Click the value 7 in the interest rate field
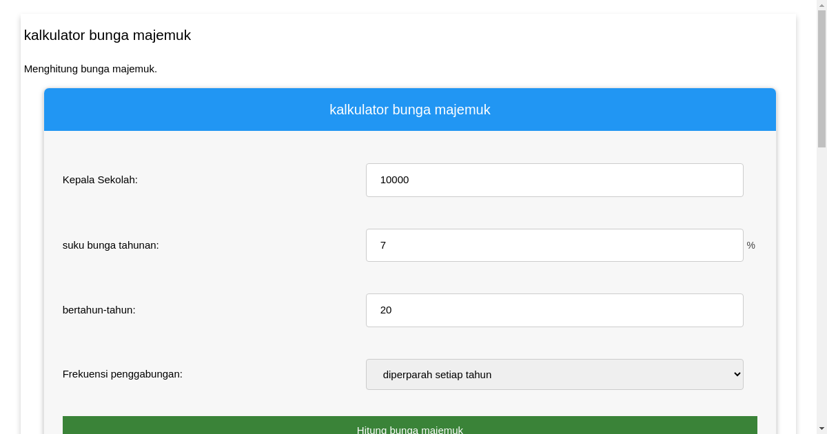The image size is (827, 434). click(x=383, y=245)
